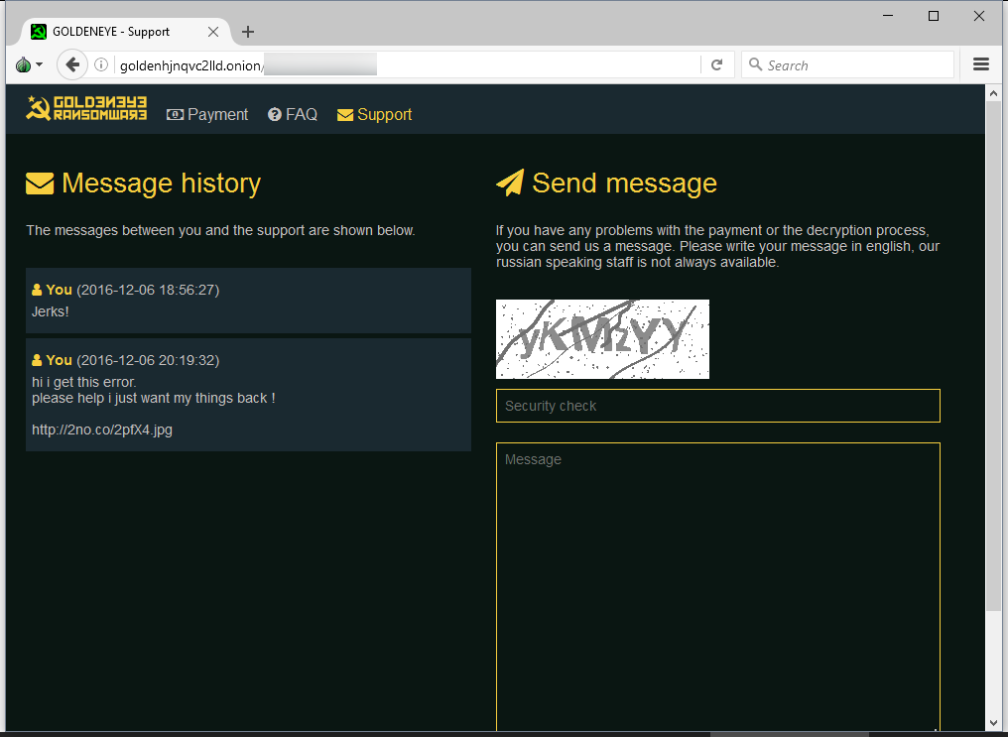
Task: Click the scrollbar down arrow
Action: tap(993, 723)
